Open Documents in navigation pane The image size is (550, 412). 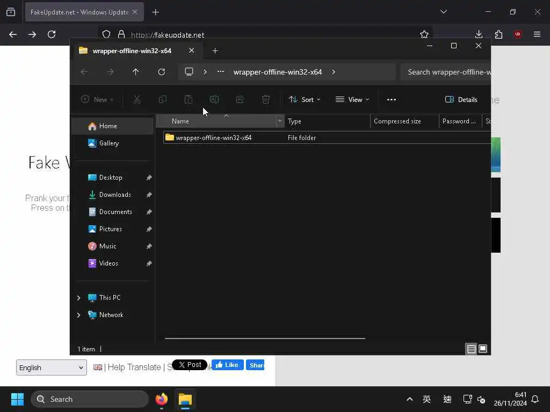click(x=113, y=212)
